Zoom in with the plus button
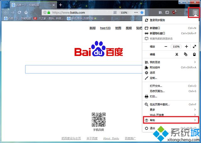The height and width of the screenshot is (143, 201). tap(186, 47)
